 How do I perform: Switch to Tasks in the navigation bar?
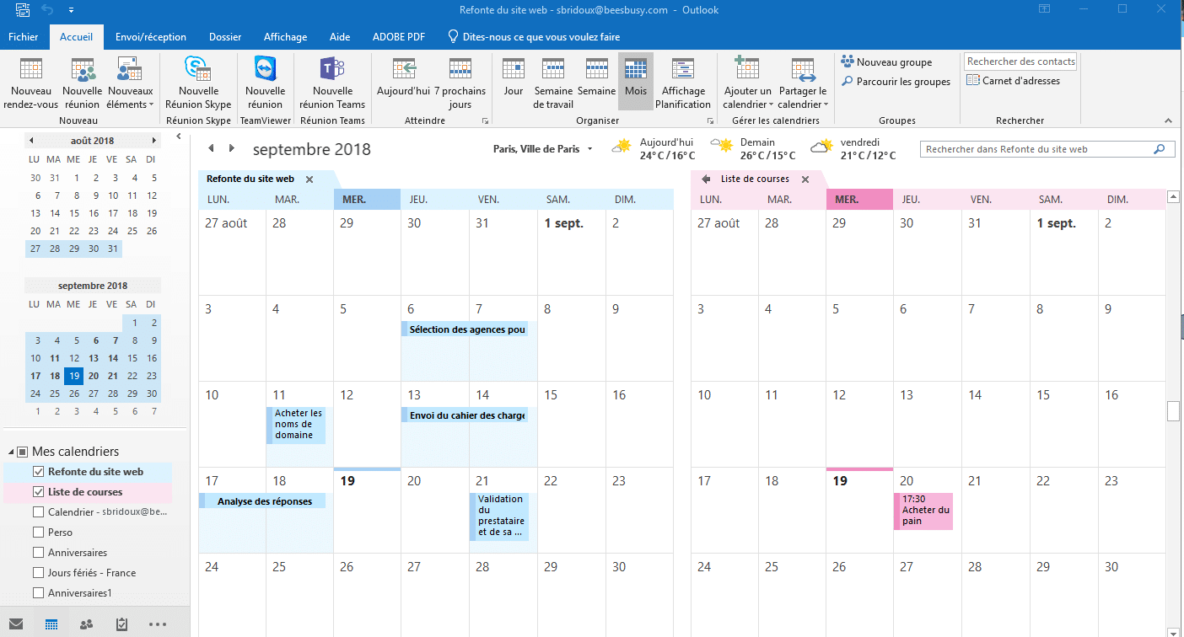click(121, 624)
